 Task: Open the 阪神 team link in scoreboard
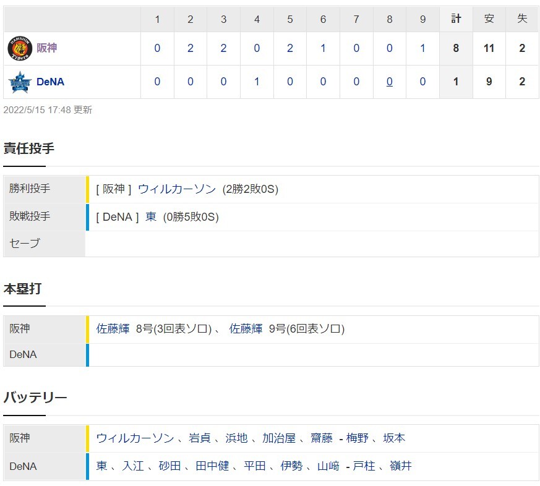47,48
